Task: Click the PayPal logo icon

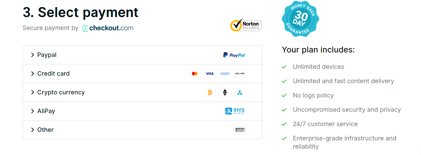Action: coord(234,55)
